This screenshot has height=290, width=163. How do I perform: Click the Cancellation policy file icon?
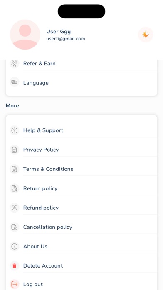(15, 227)
